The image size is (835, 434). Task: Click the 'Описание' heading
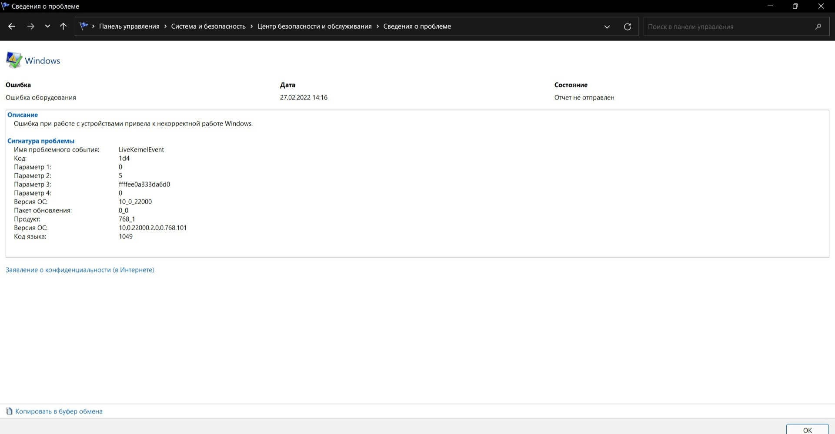pyautogui.click(x=23, y=115)
